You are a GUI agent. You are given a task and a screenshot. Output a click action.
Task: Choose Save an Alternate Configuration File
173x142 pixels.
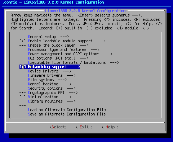click(67, 114)
